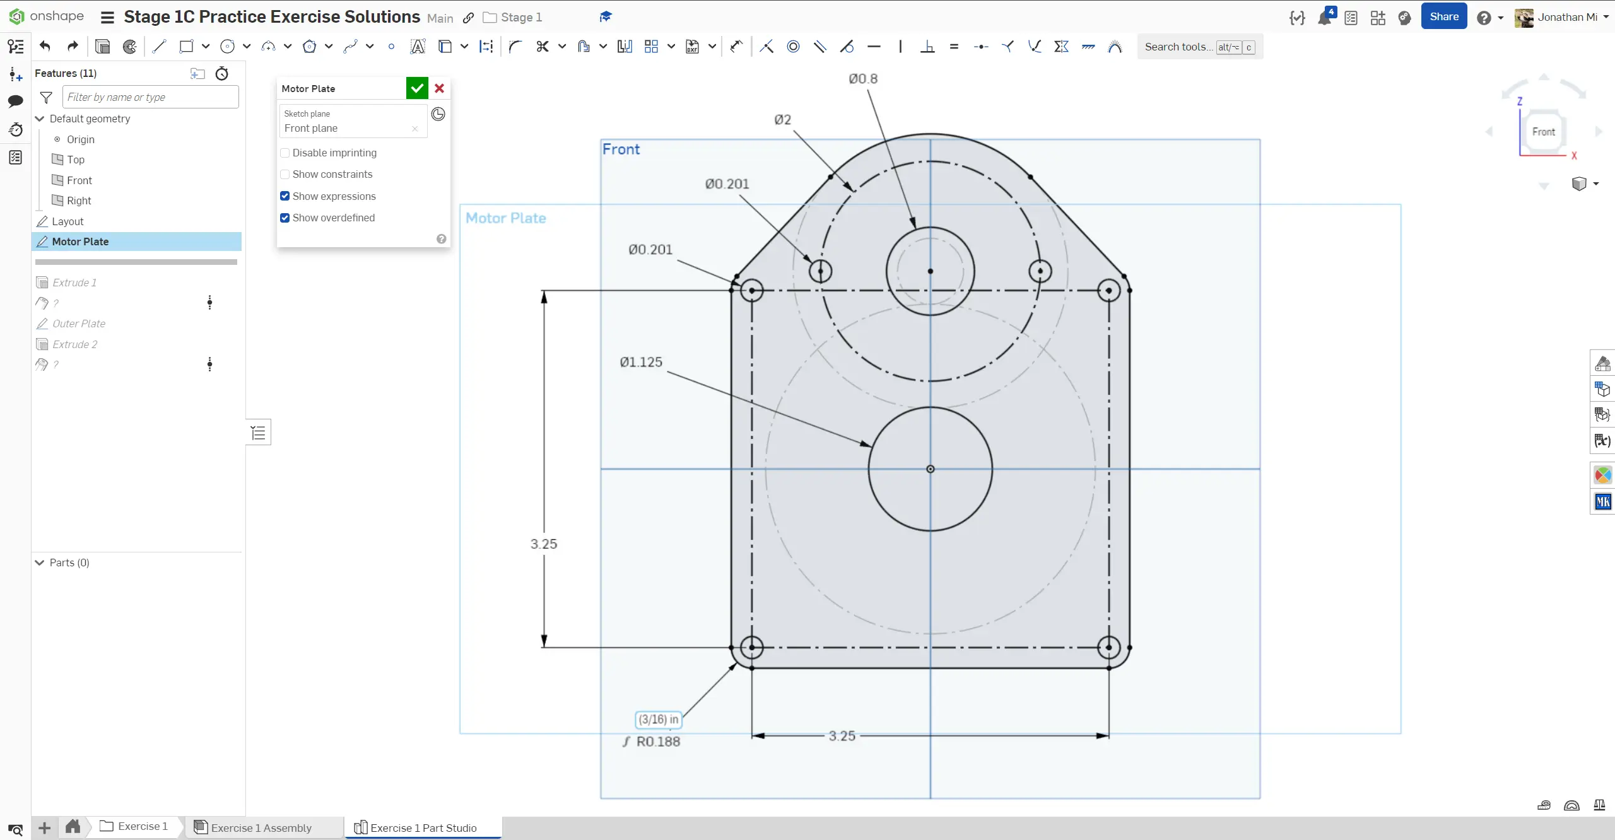Viewport: 1615px width, 840px height.
Task: Collapse the Default geometry tree group
Action: pos(40,119)
